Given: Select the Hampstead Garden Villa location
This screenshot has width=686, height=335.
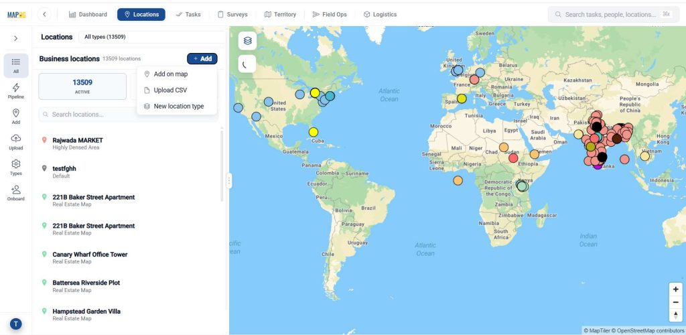Looking at the screenshot, I should click(127, 314).
